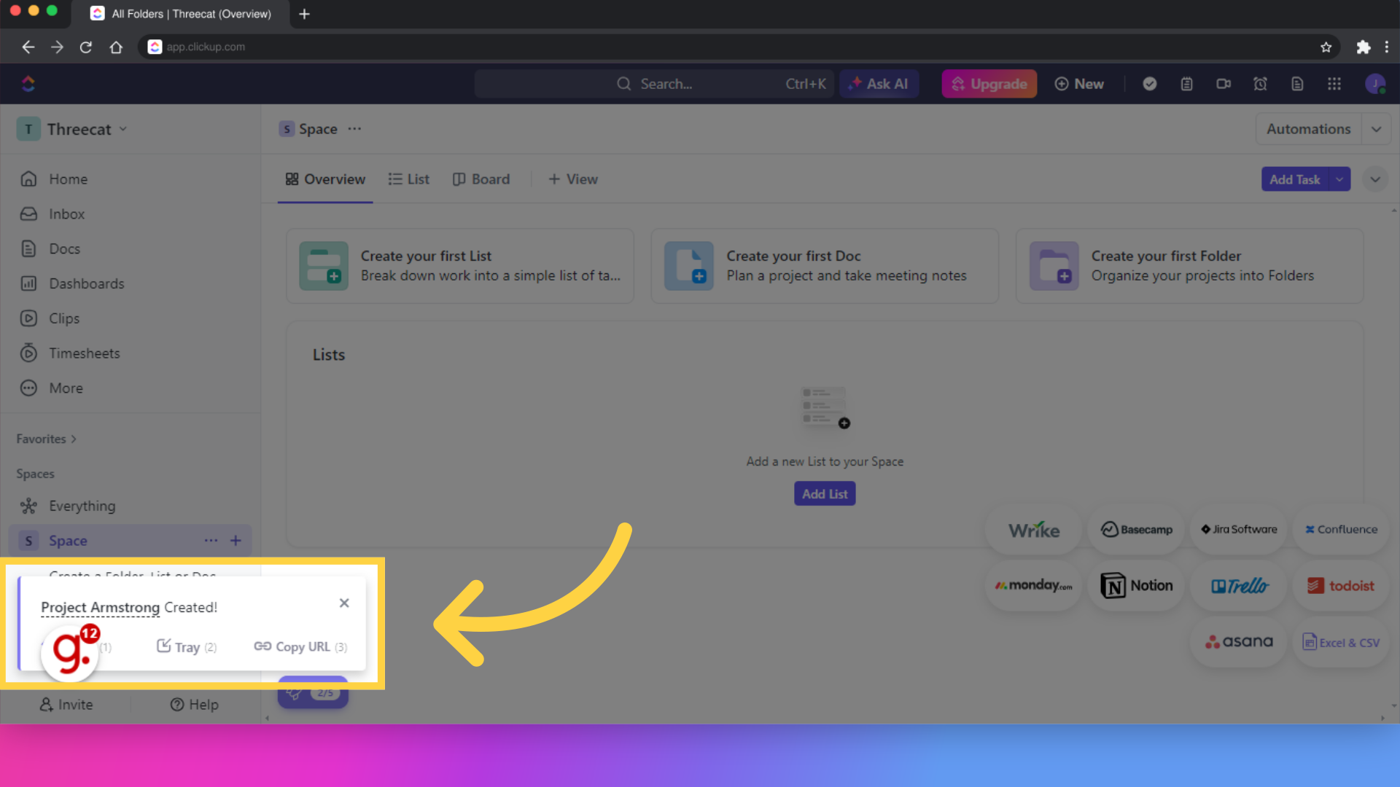Click the Search field
This screenshot has width=1400, height=787.
654,84
